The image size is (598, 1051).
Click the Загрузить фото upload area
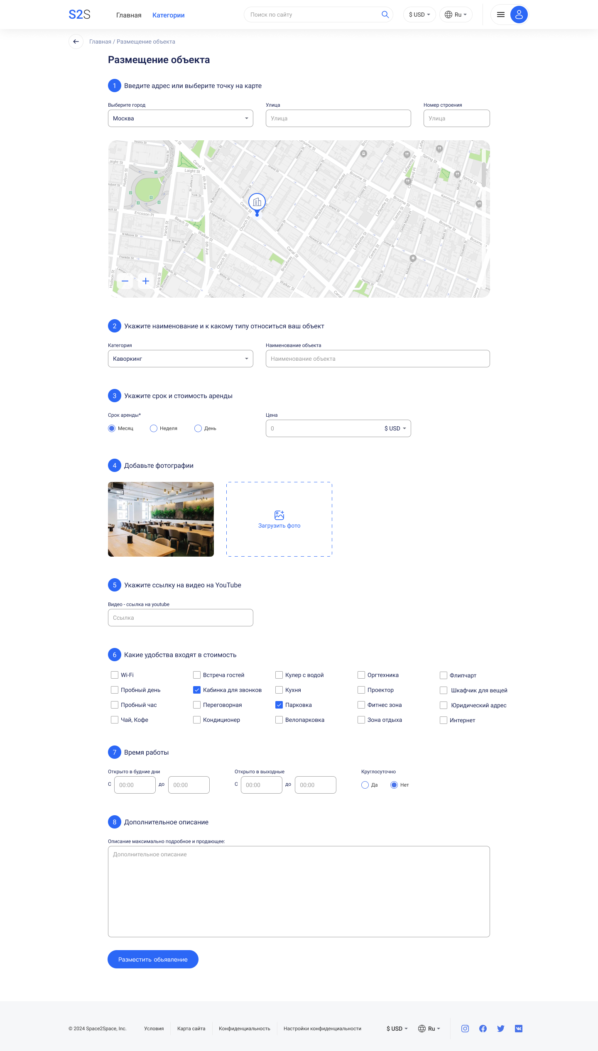279,519
